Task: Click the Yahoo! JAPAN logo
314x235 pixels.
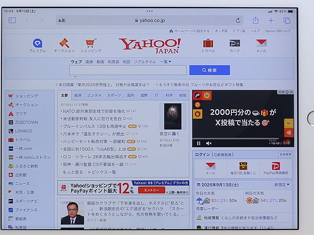Action: coord(150,46)
